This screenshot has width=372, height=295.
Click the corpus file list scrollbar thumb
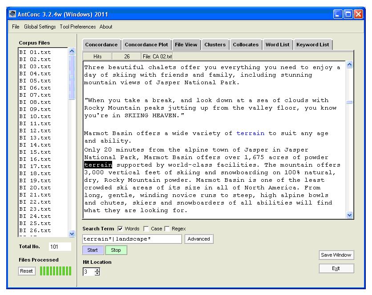coord(72,77)
